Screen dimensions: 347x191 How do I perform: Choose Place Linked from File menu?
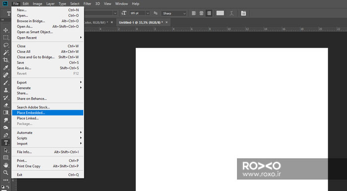point(48,119)
